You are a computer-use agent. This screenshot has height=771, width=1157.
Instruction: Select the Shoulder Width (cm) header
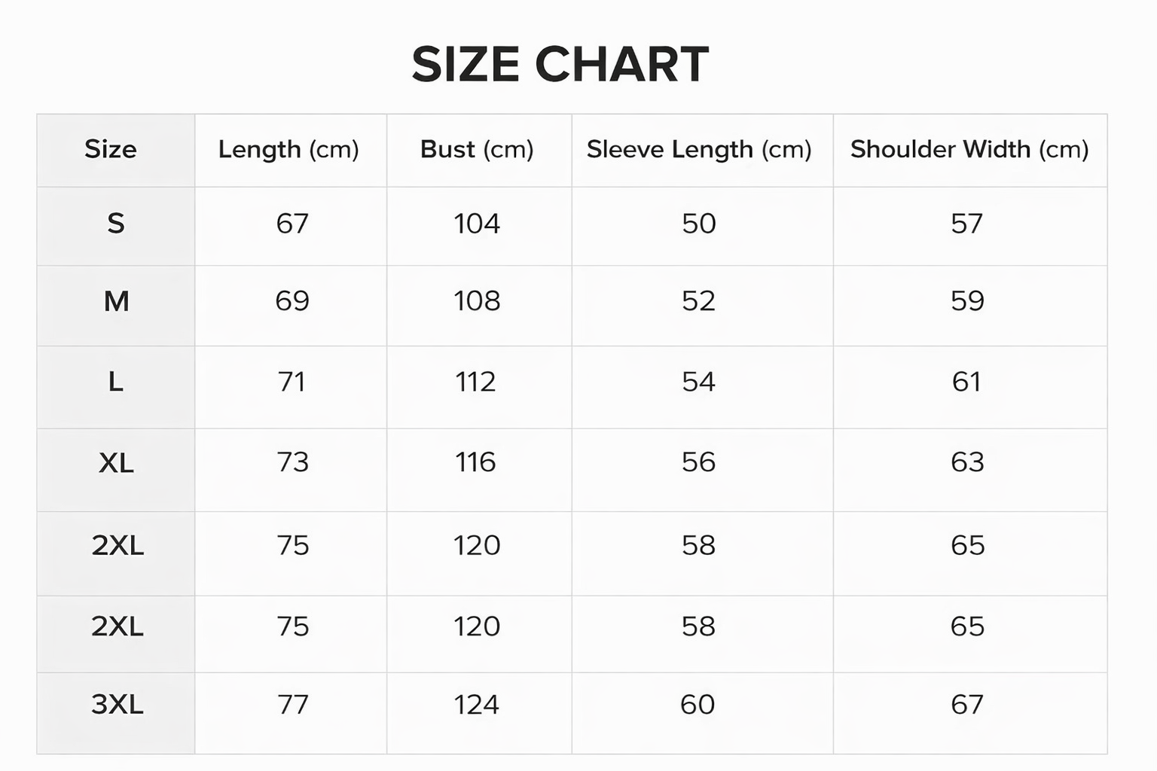(969, 149)
